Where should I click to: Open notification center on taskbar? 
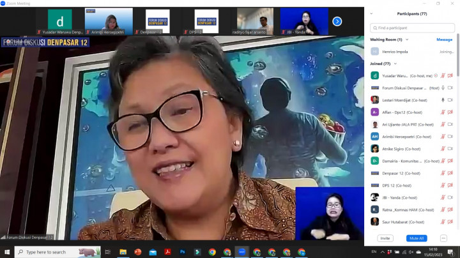[450, 252]
